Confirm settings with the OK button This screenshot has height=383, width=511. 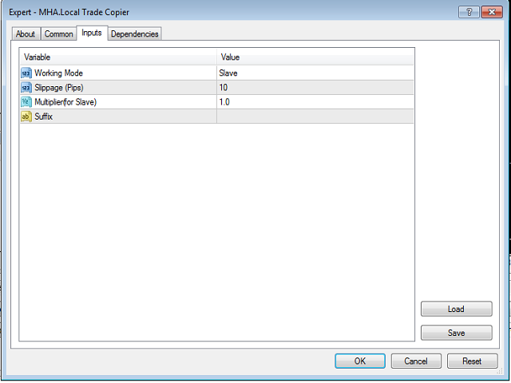click(359, 361)
